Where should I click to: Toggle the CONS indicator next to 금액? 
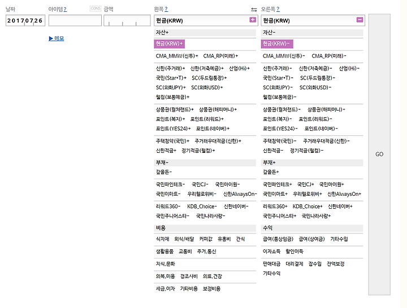coord(96,8)
